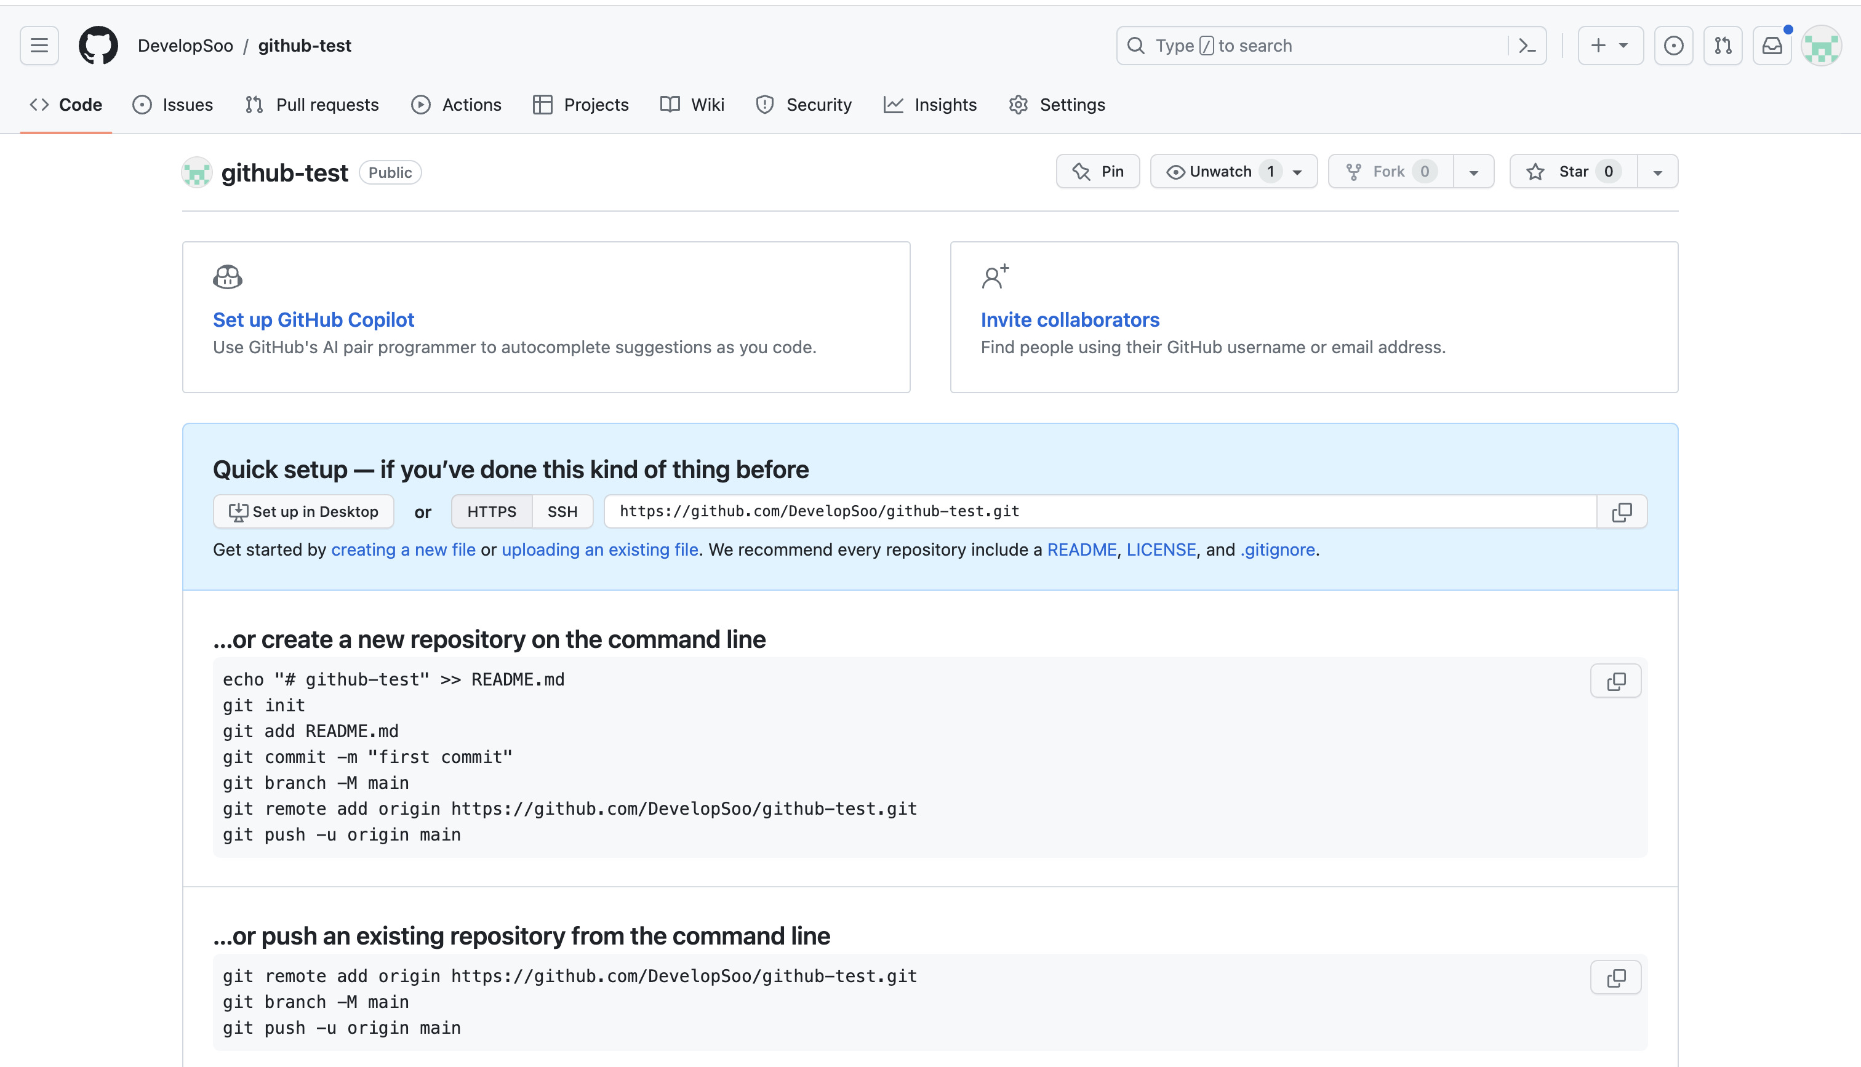Fork the repository

[x=1391, y=172]
